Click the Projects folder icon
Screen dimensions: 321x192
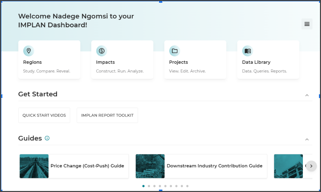pyautogui.click(x=175, y=51)
